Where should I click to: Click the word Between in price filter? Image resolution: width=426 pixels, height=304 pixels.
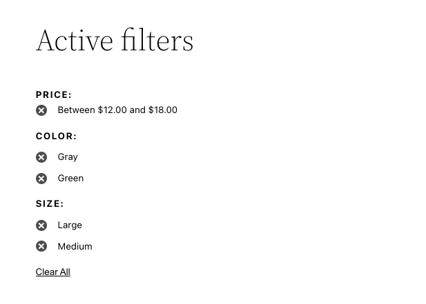click(77, 110)
